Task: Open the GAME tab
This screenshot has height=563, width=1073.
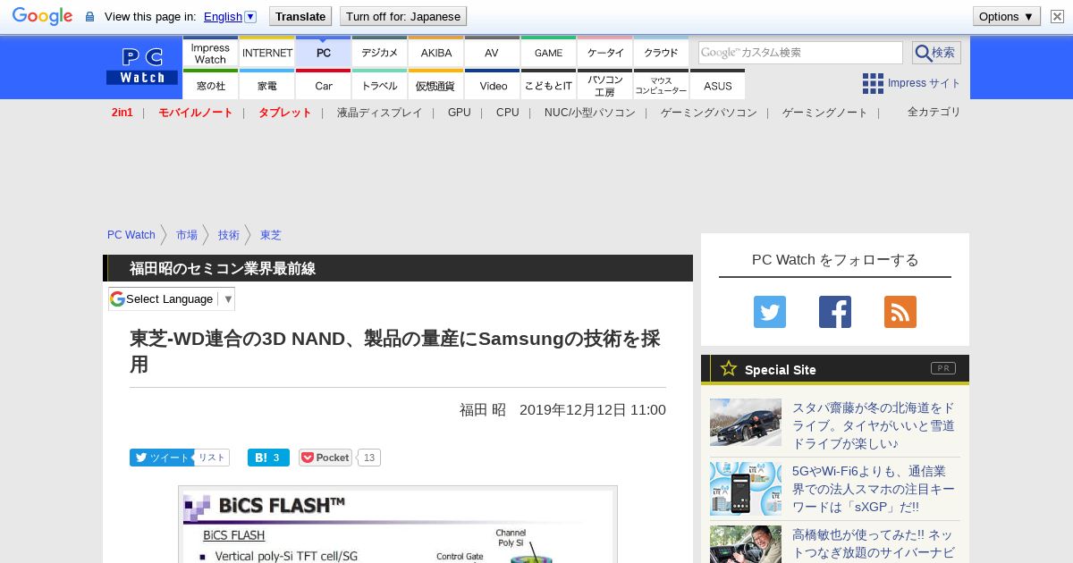Action: pos(549,53)
